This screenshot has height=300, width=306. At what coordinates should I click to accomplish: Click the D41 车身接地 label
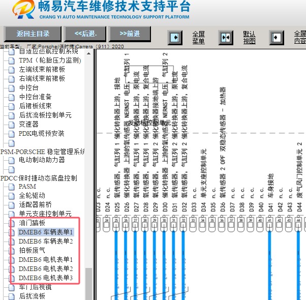270,193
